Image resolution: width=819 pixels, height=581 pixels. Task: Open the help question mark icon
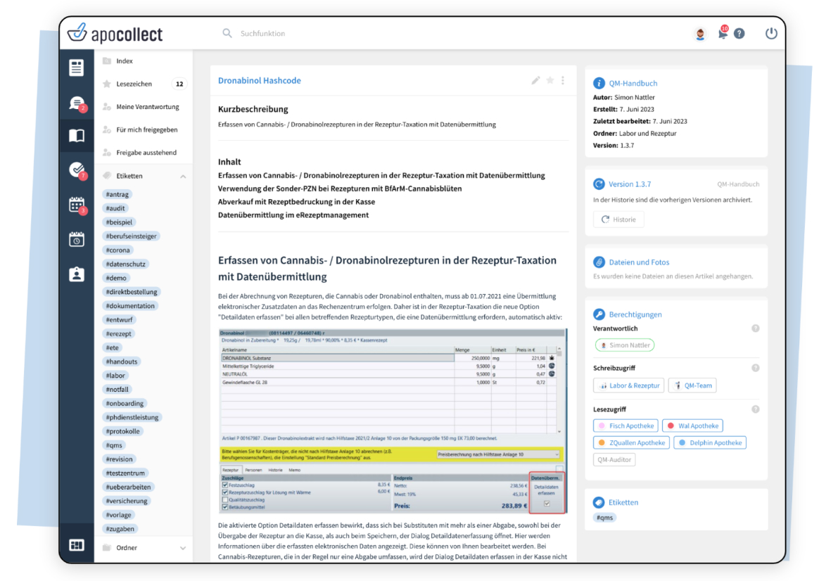(x=739, y=34)
